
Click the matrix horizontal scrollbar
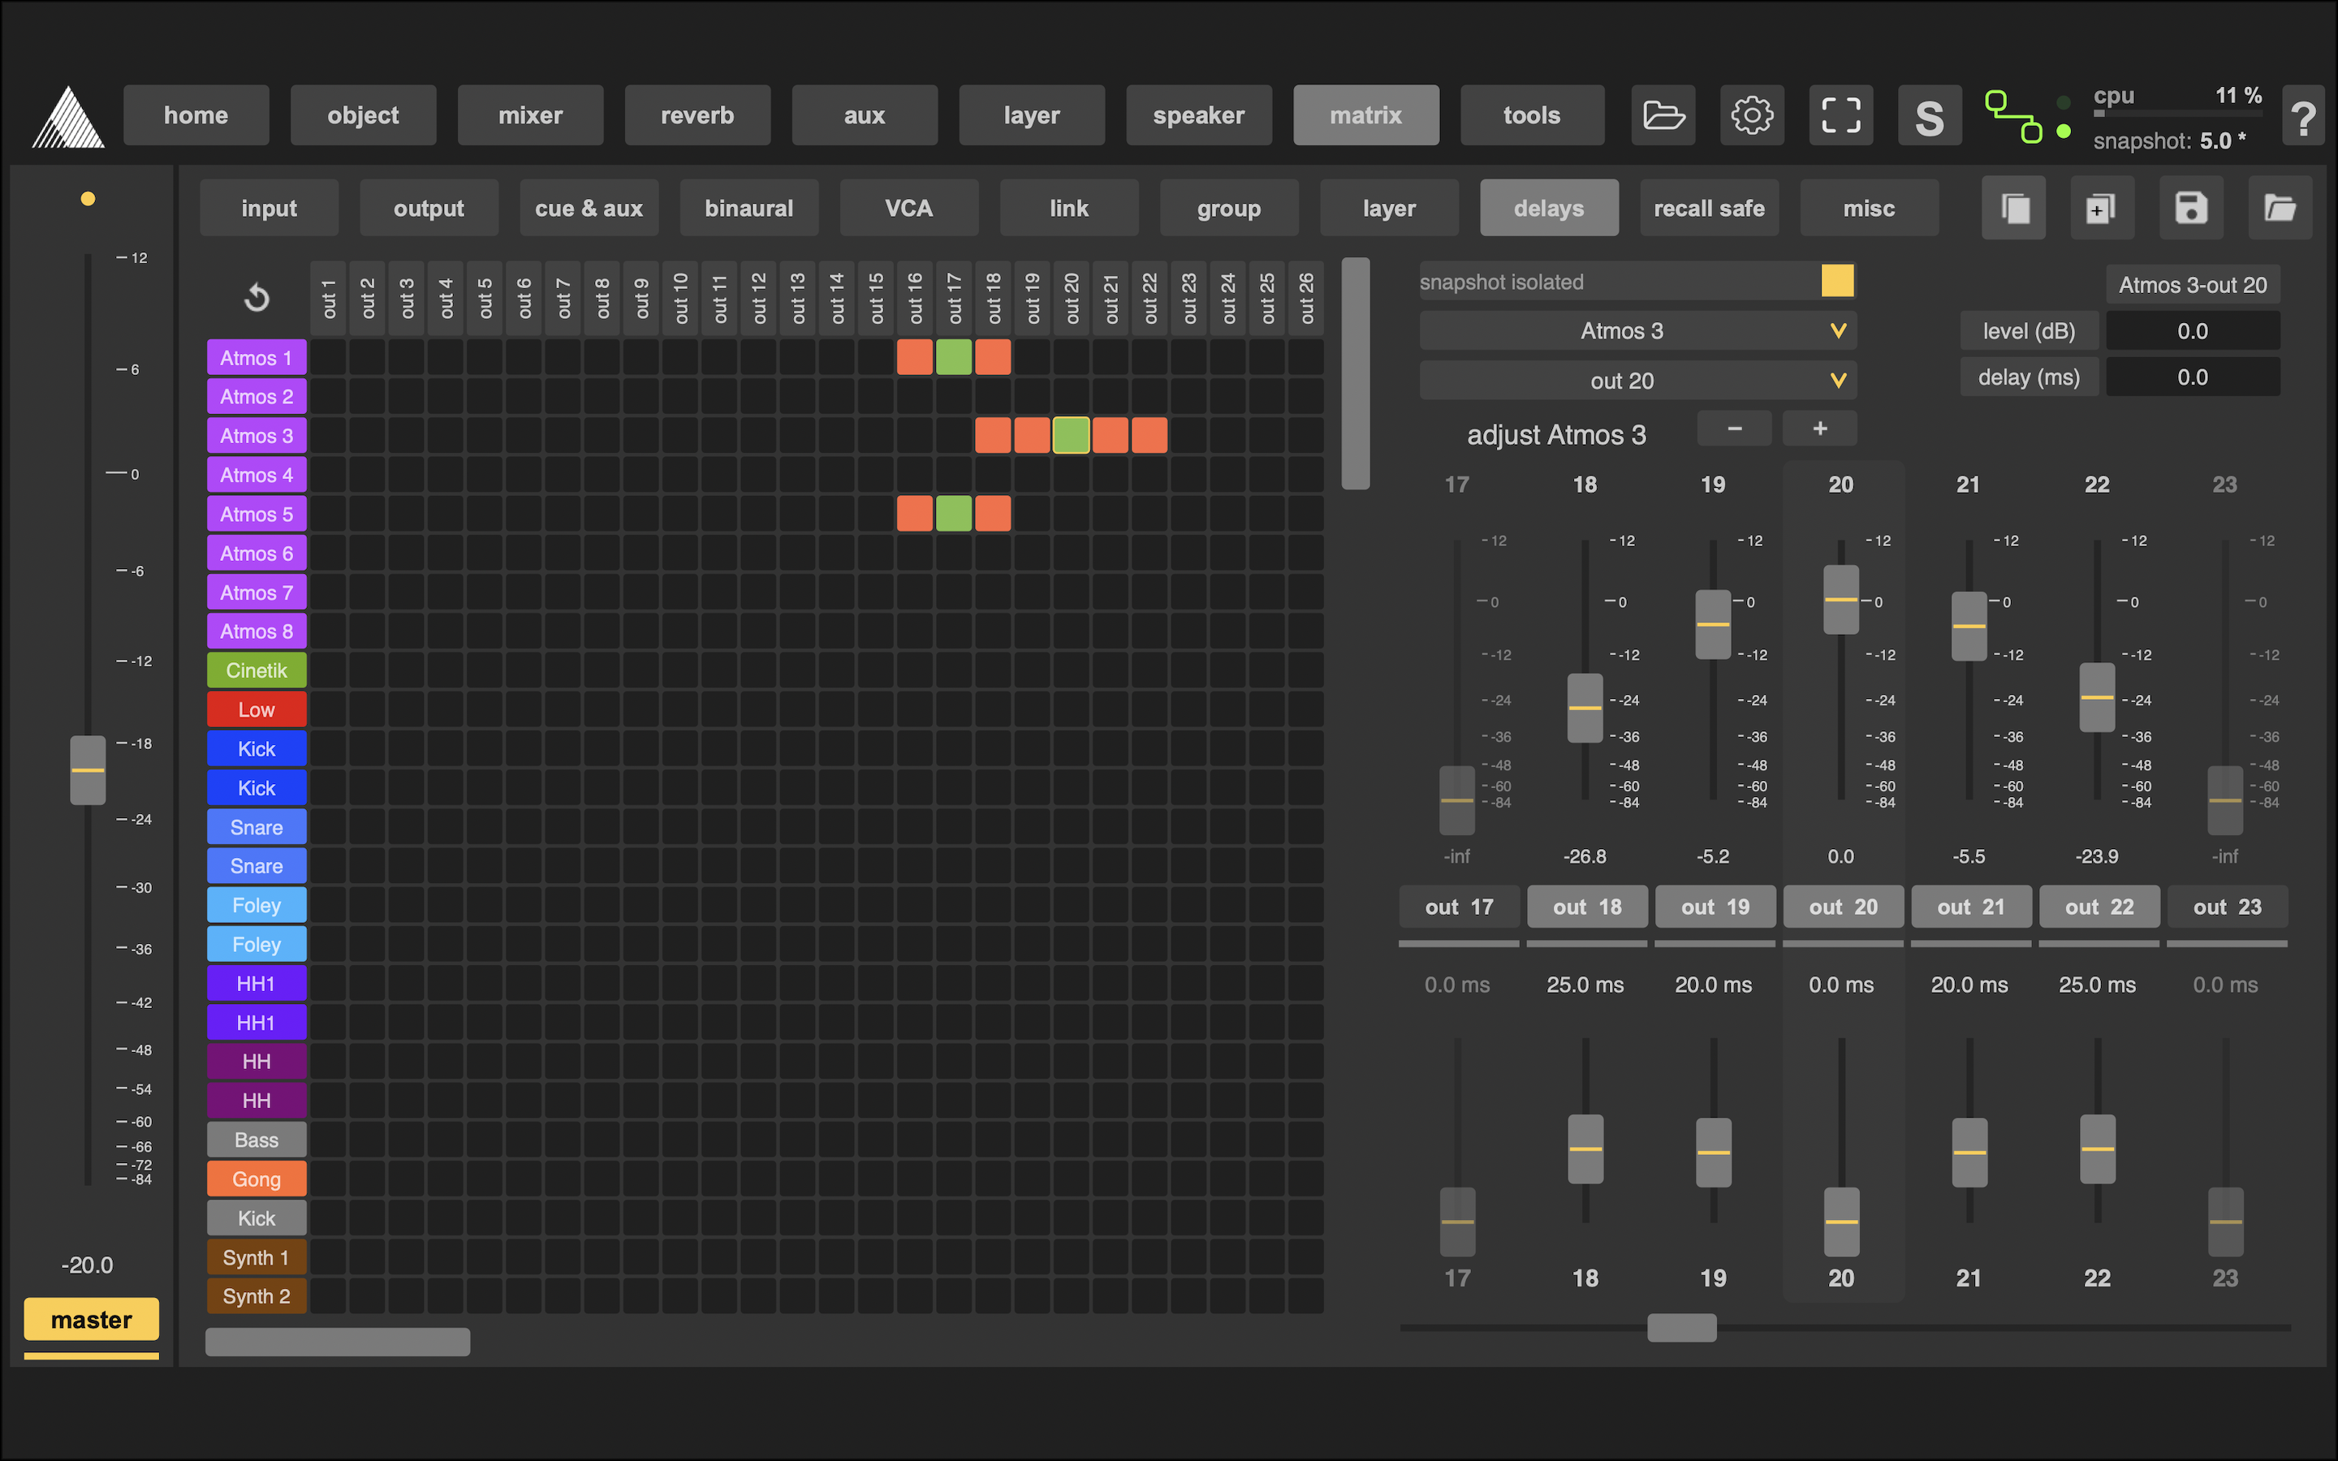(339, 1342)
